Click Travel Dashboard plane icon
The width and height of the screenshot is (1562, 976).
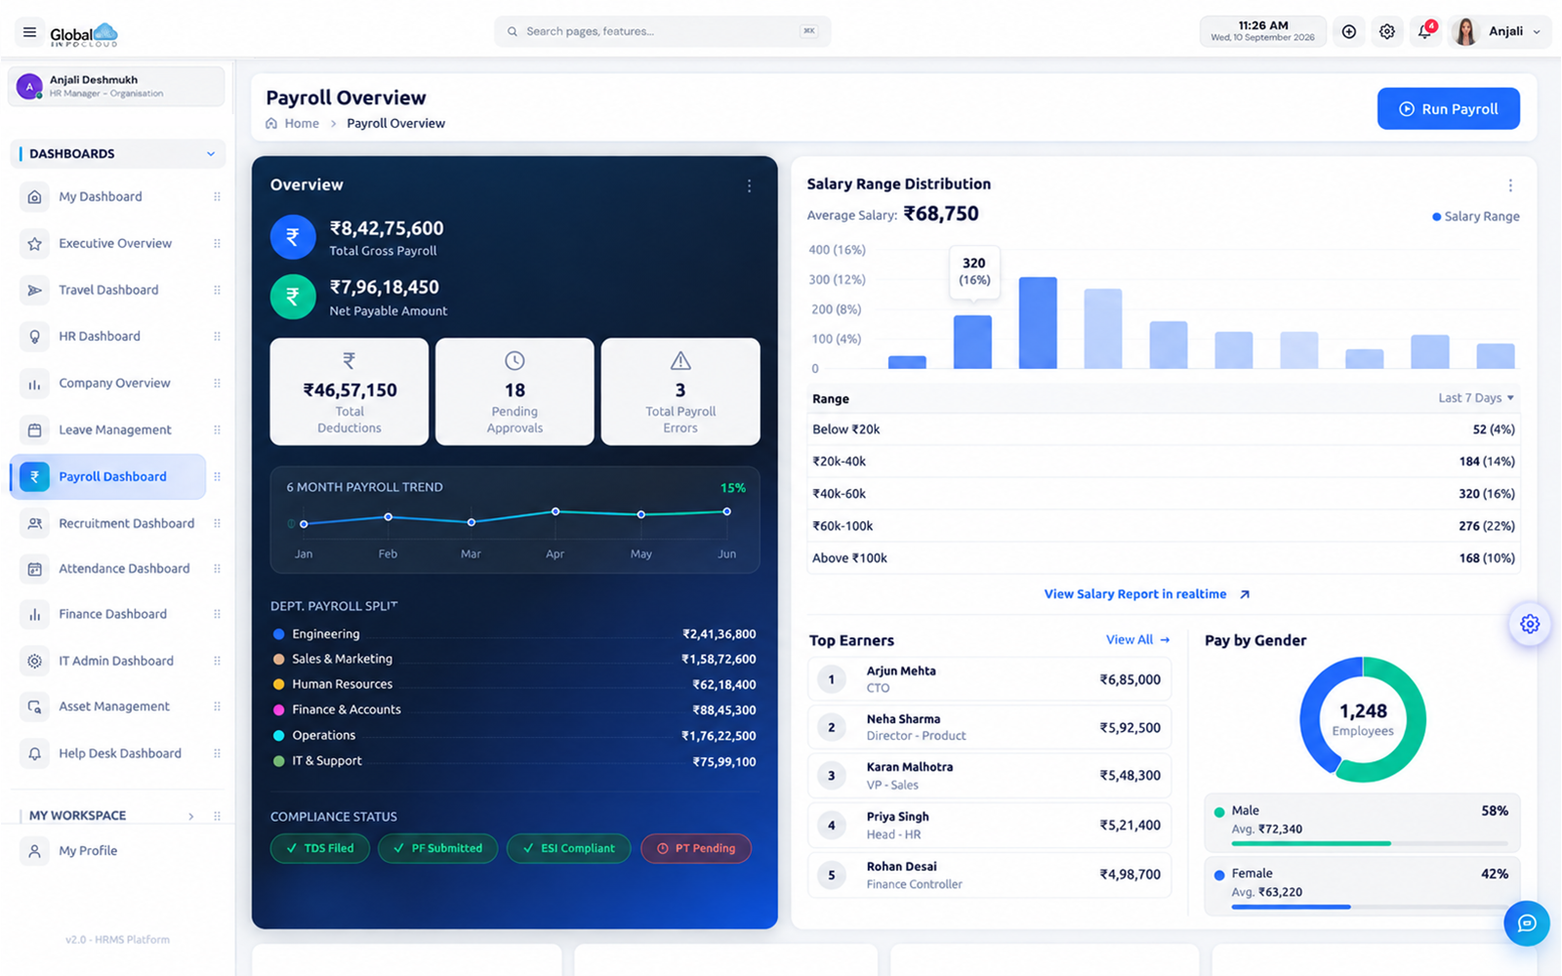pos(35,290)
